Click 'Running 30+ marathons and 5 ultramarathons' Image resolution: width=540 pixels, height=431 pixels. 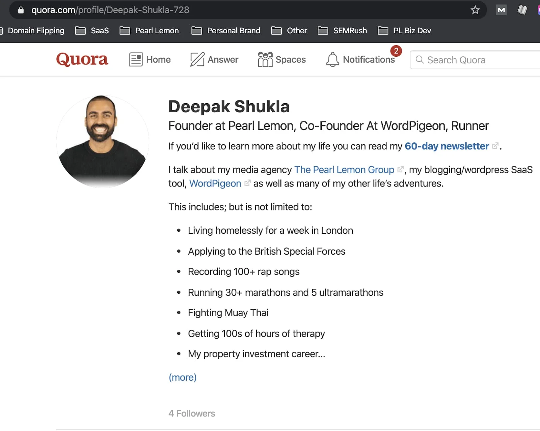(x=286, y=292)
